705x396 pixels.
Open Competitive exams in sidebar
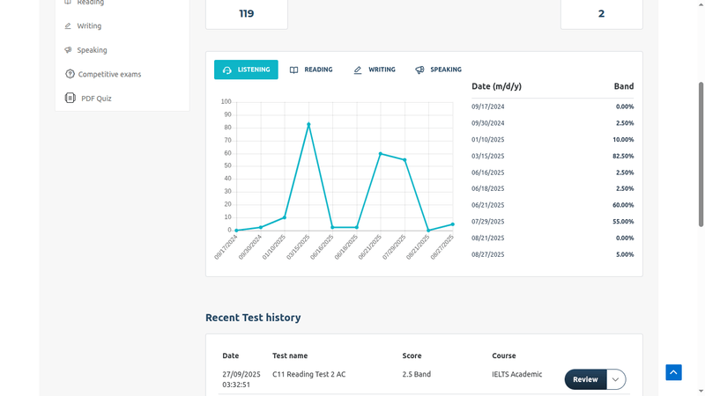(x=109, y=75)
